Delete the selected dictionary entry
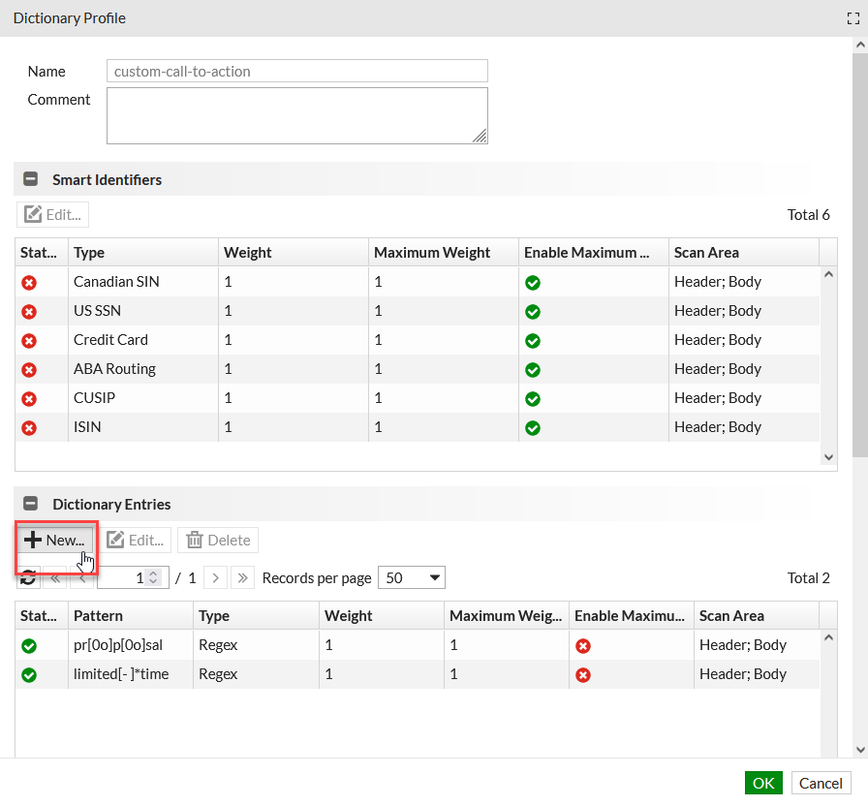 (218, 540)
